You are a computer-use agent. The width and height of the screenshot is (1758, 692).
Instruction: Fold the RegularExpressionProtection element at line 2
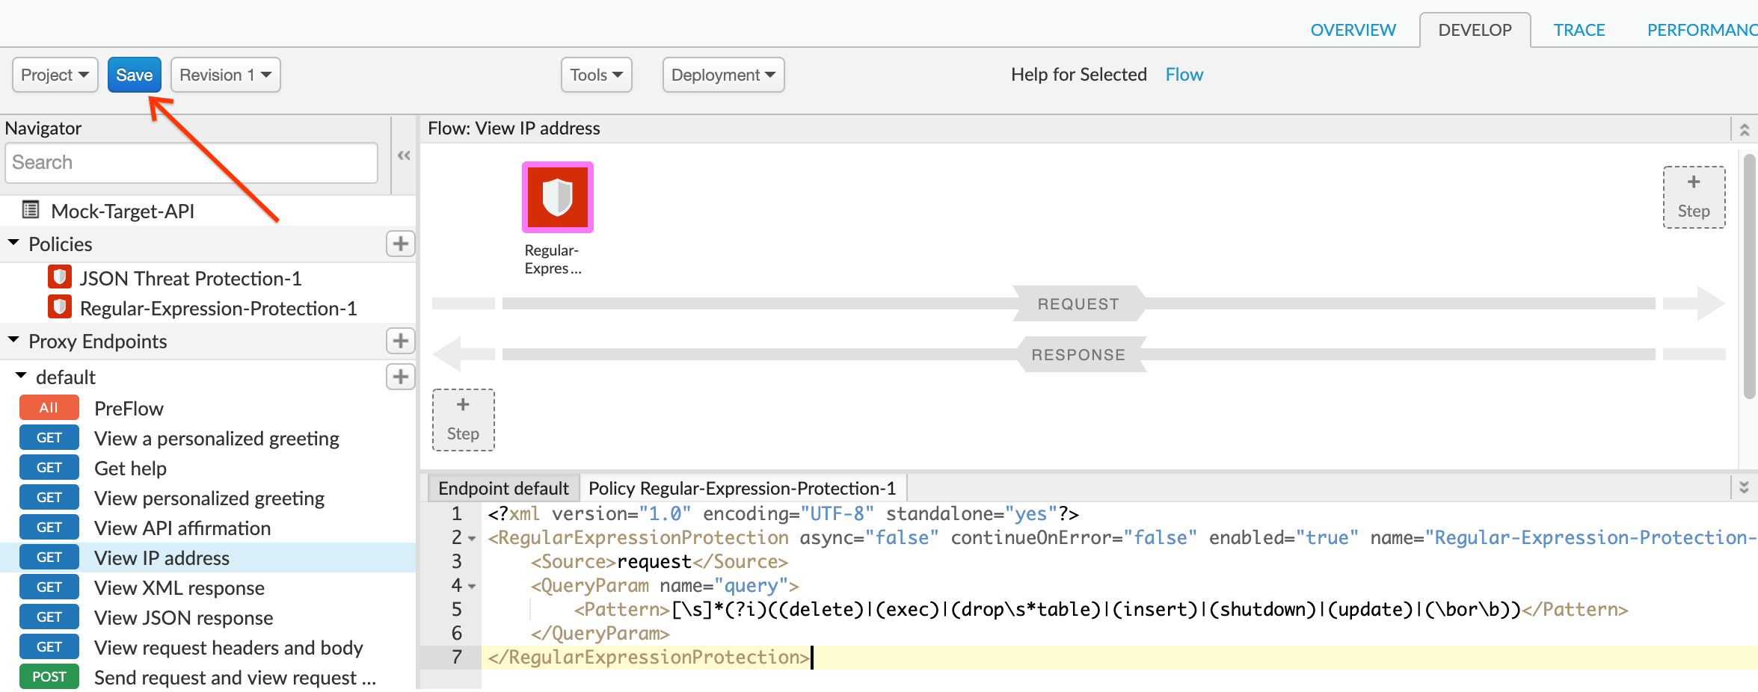coord(472,538)
